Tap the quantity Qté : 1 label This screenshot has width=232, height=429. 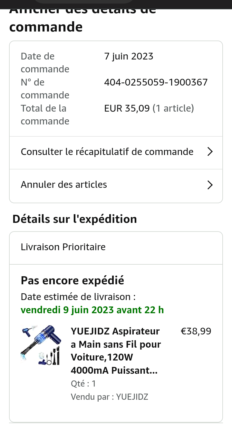tap(83, 383)
